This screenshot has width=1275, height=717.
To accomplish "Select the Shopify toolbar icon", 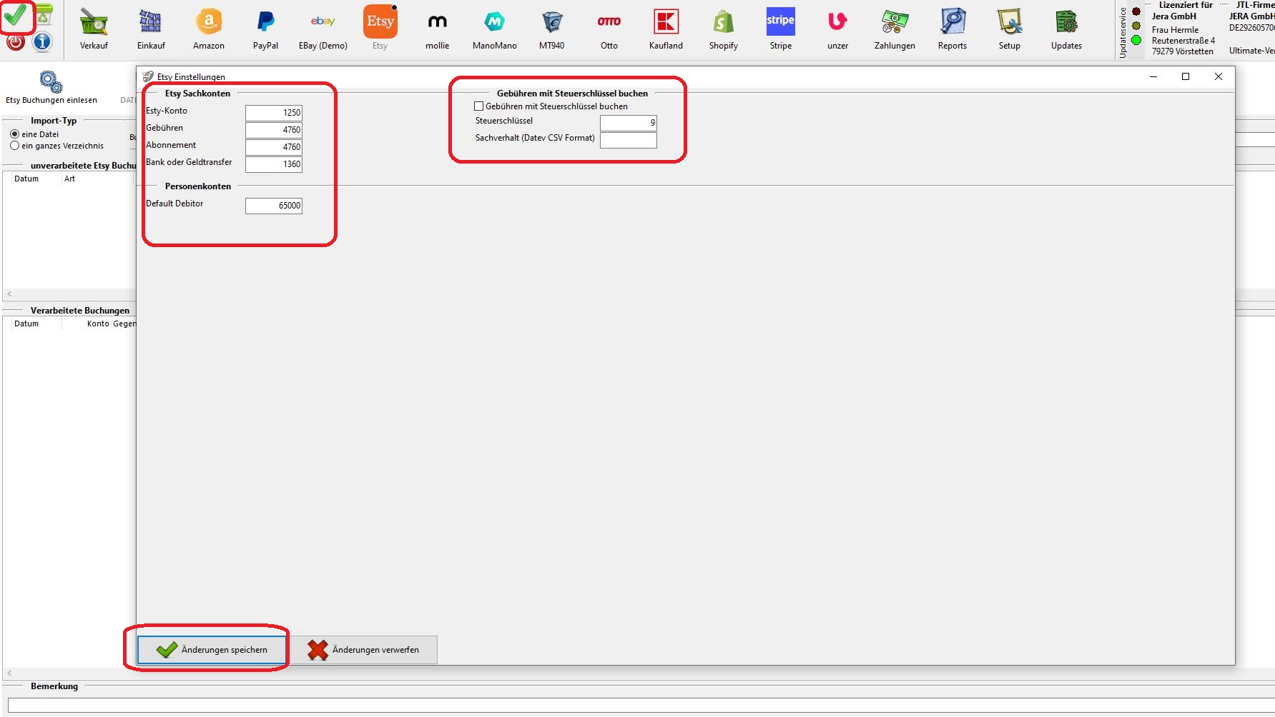I will click(723, 23).
